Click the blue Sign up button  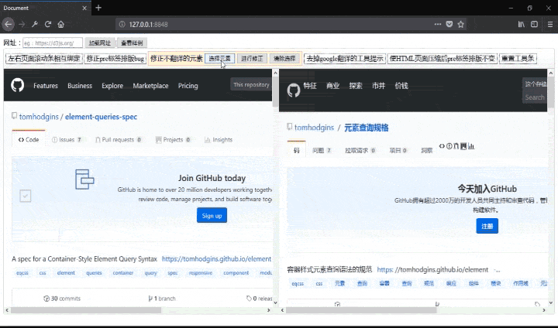point(212,215)
